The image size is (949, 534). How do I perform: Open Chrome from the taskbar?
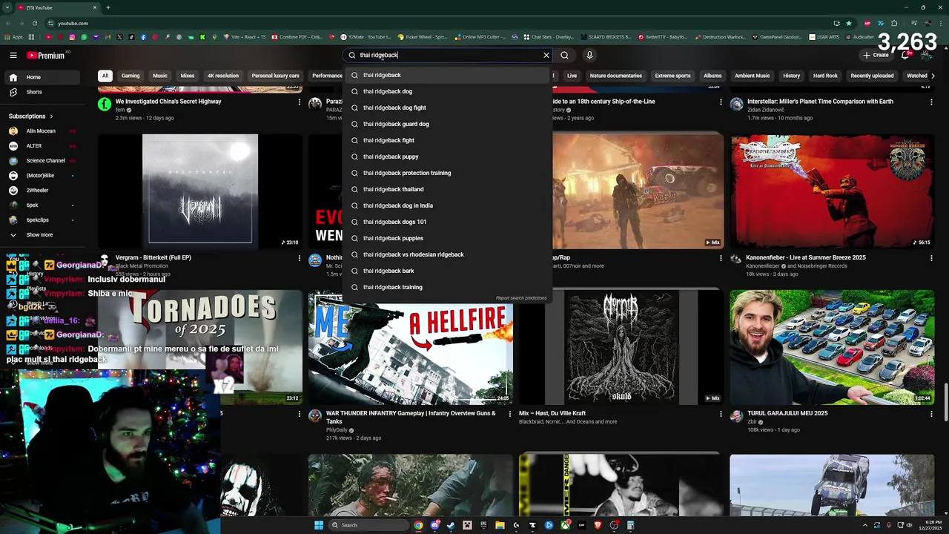(x=418, y=525)
